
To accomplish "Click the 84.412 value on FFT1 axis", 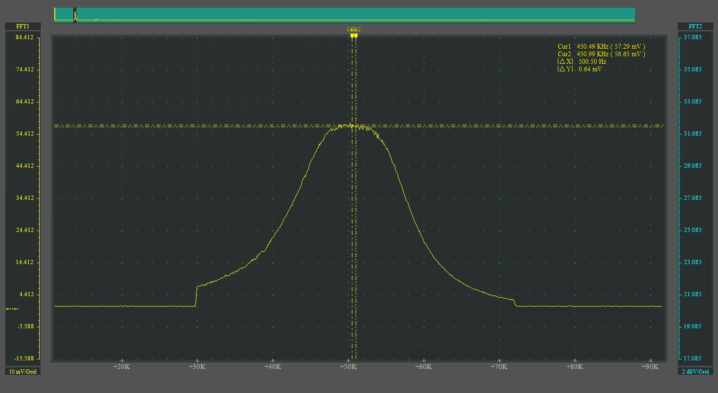I will pyautogui.click(x=25, y=37).
